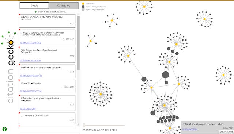
Task: Click scroll up arrow of seed list
Action: tap(78, 15)
